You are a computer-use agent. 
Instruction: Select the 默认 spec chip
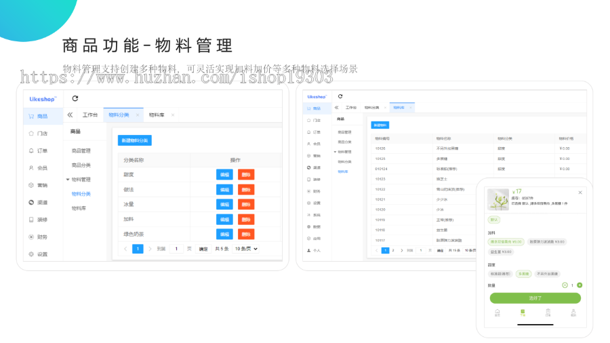click(x=494, y=220)
